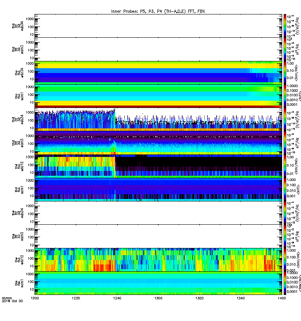Image resolution: width=301 pixels, height=321 pixels.
Task: Click the 'hhmm' time format label
Action: (7, 298)
